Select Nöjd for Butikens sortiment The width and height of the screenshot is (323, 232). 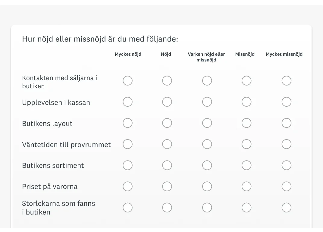[x=167, y=165]
